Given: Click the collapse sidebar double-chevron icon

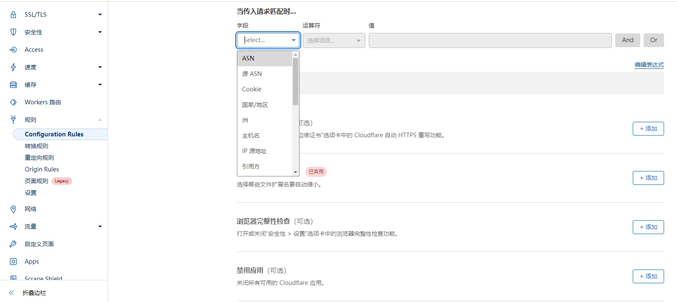Looking at the screenshot, I should [x=11, y=293].
